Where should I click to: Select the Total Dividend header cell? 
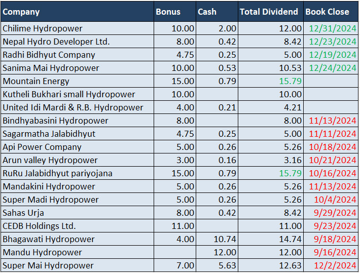pyautogui.click(x=271, y=12)
